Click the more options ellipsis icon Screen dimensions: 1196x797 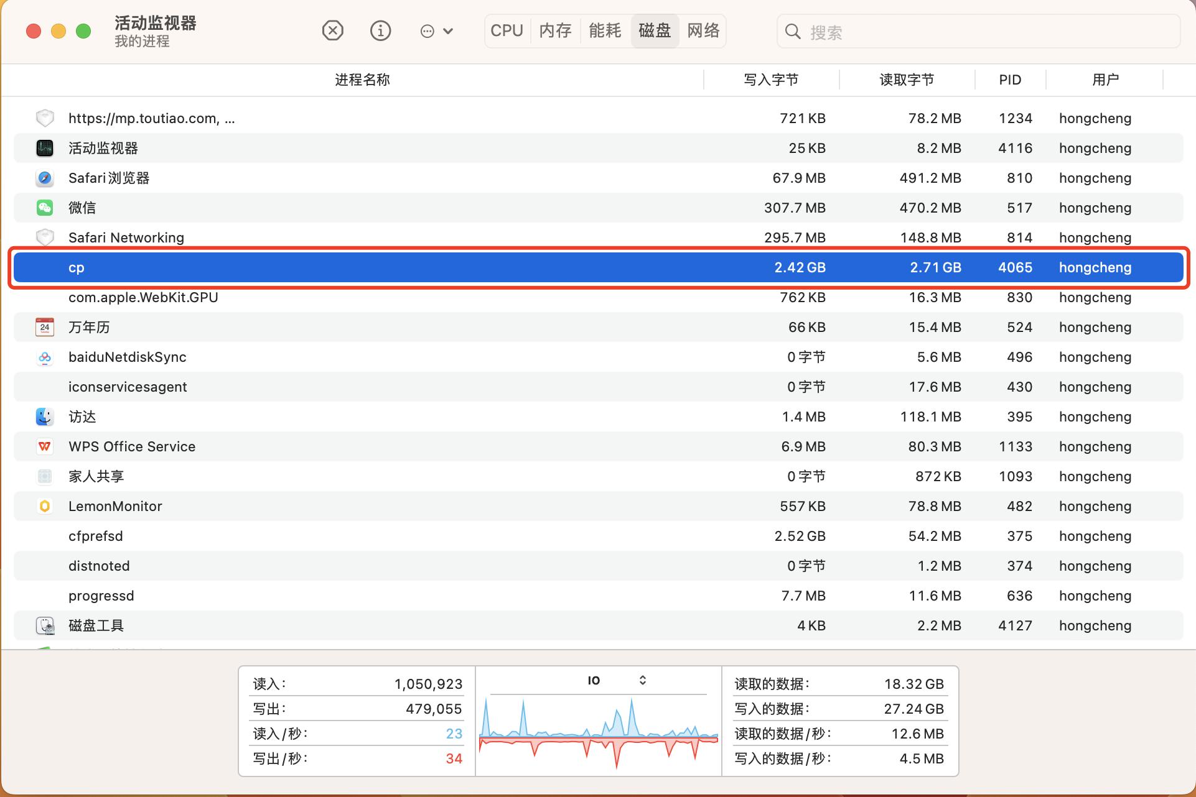[428, 30]
